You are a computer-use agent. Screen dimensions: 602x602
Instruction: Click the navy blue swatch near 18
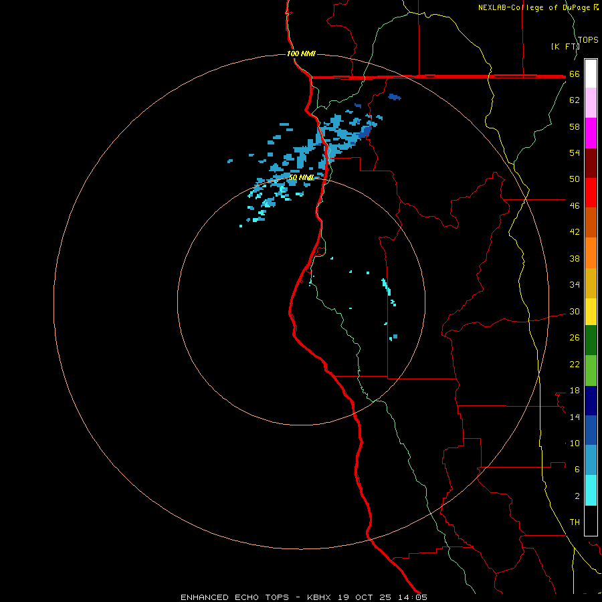(x=591, y=401)
